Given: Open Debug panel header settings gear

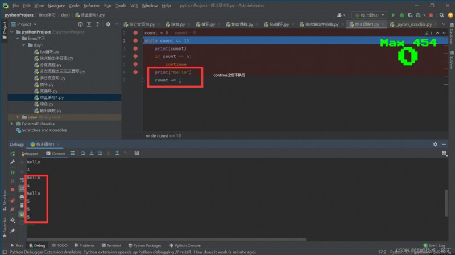Looking at the screenshot, I should (435, 145).
